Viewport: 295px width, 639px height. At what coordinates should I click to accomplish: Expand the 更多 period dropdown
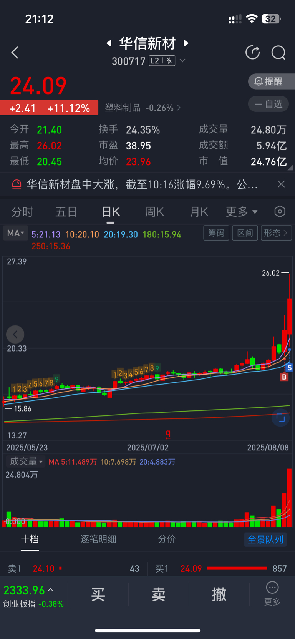[242, 212]
